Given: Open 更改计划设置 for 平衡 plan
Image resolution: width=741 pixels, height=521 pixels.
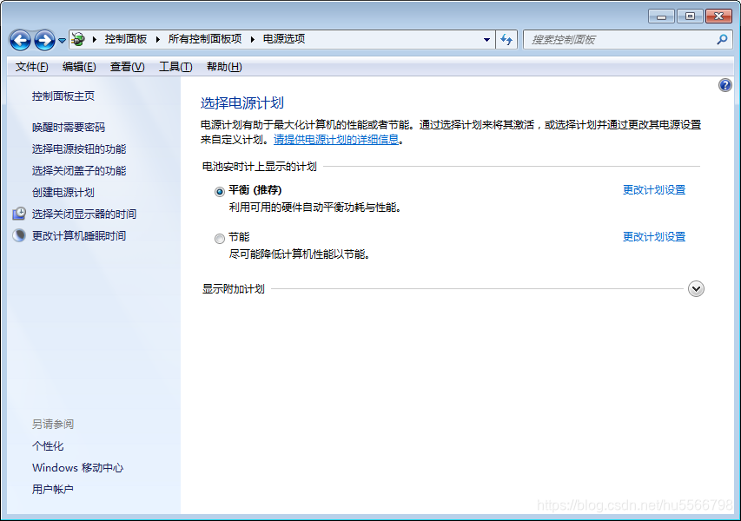Looking at the screenshot, I should [654, 190].
